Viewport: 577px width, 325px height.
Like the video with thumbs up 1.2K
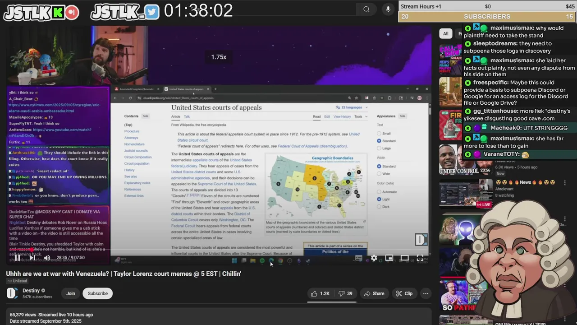321,293
